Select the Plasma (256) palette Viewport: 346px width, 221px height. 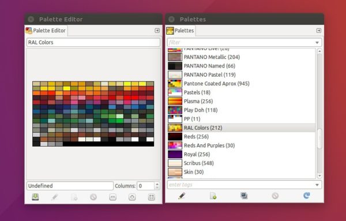coord(242,102)
